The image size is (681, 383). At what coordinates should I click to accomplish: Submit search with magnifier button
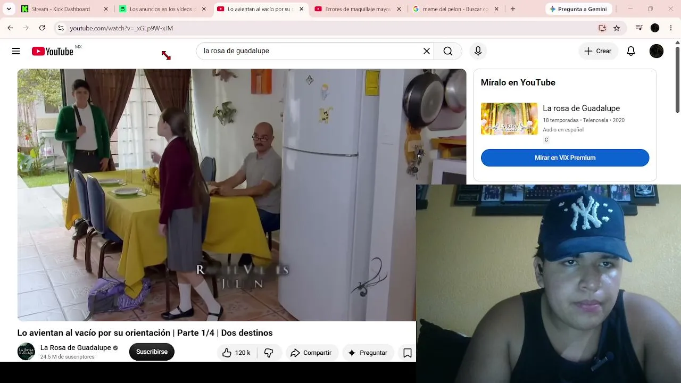[448, 51]
